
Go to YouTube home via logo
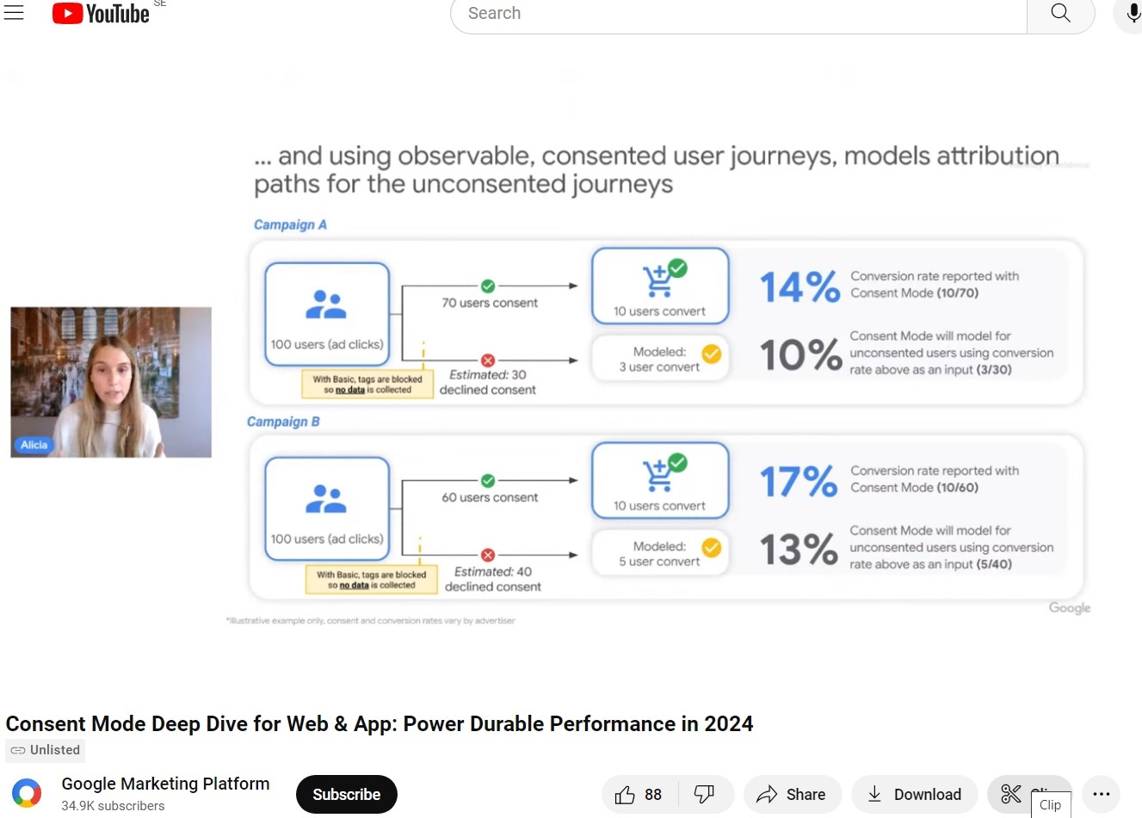[101, 14]
